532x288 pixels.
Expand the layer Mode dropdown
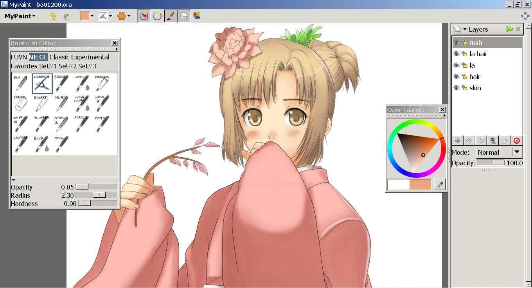[x=517, y=152]
